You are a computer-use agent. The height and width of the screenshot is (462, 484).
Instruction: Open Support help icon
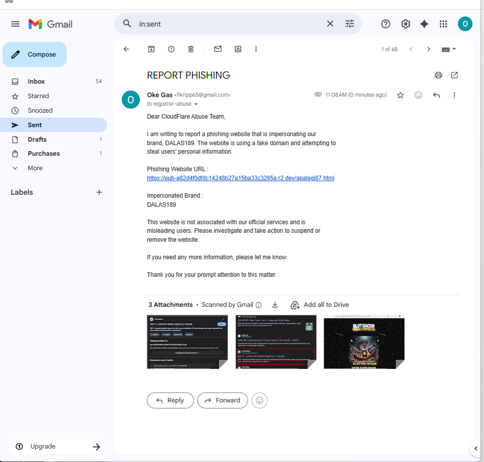coord(385,24)
